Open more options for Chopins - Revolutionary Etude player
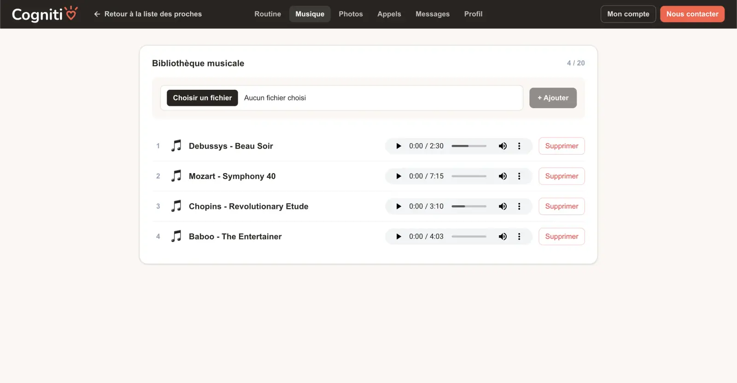Viewport: 737px width, 383px height. click(519, 206)
